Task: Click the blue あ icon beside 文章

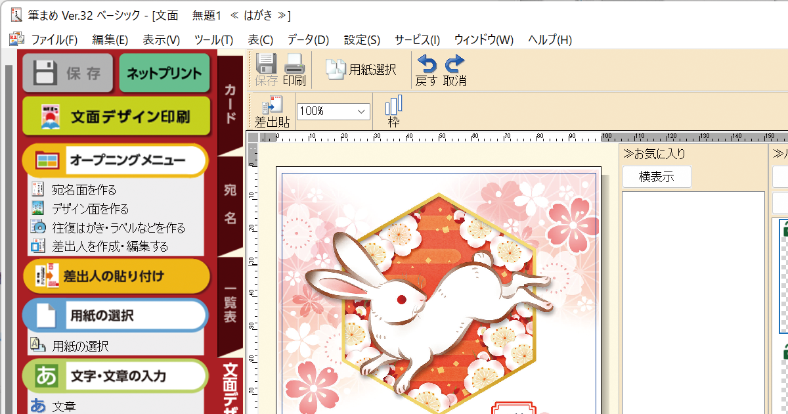Action: tap(38, 406)
